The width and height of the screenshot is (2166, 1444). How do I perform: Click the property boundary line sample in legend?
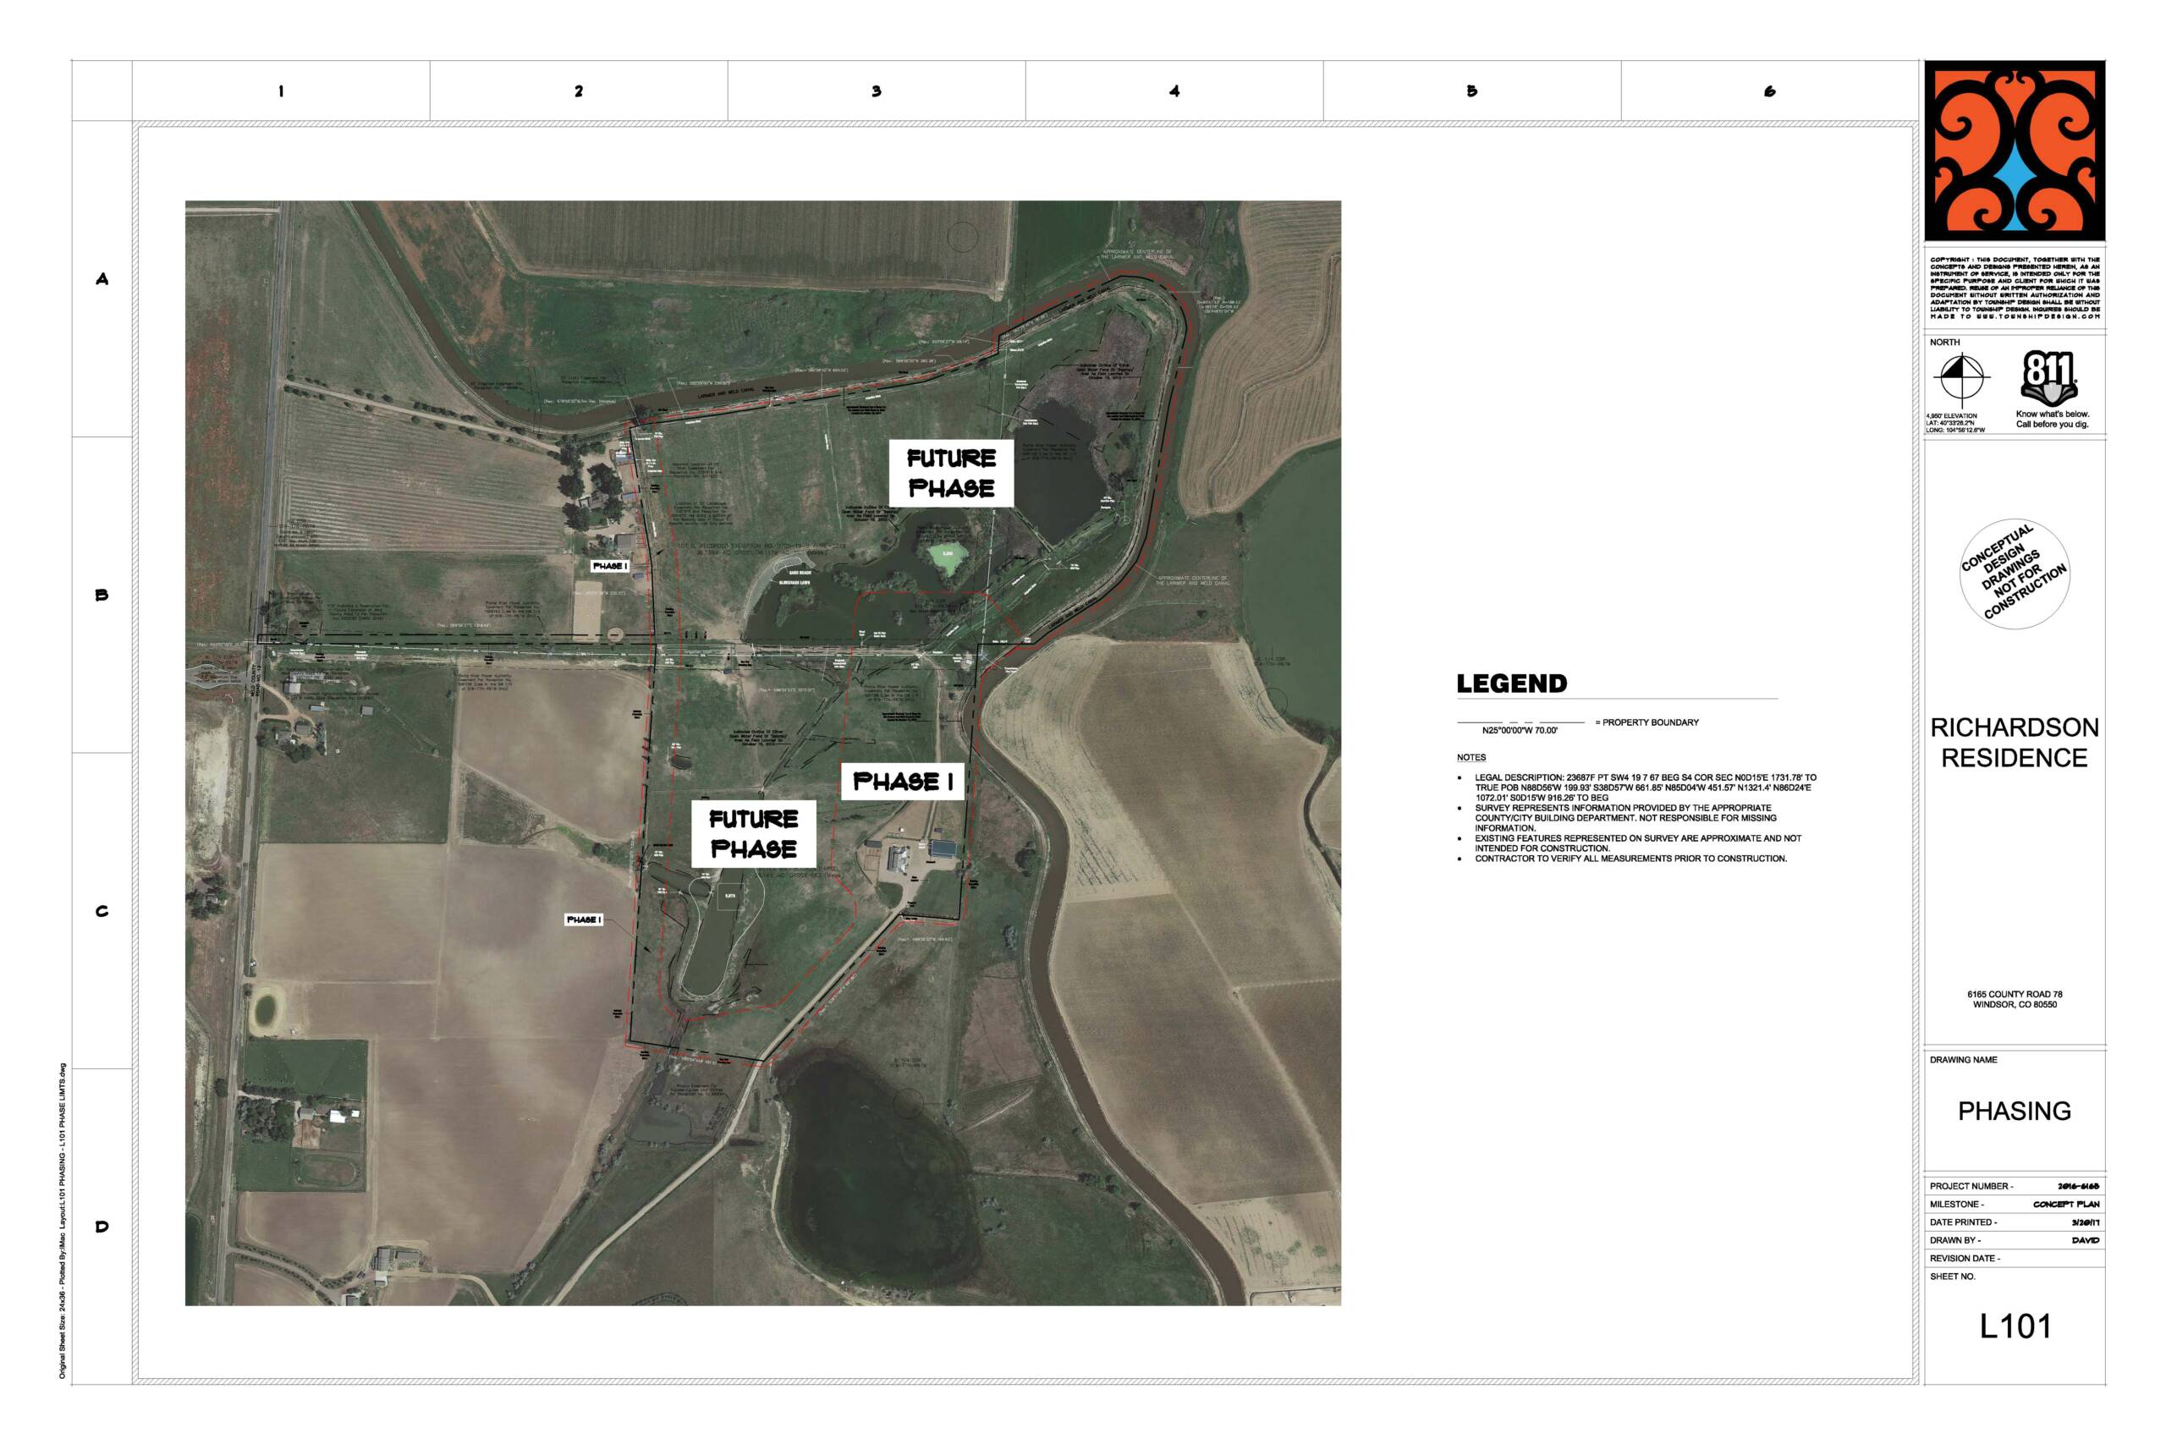click(1520, 723)
